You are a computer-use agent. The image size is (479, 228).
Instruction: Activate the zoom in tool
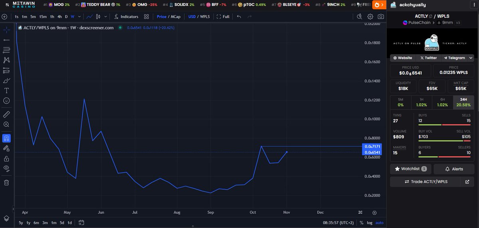(x=6, y=124)
